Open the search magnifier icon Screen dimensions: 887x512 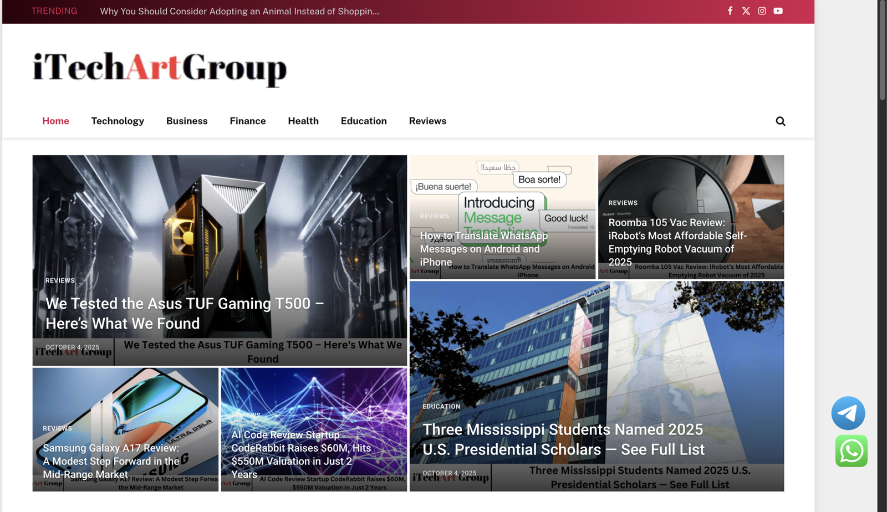coord(781,121)
